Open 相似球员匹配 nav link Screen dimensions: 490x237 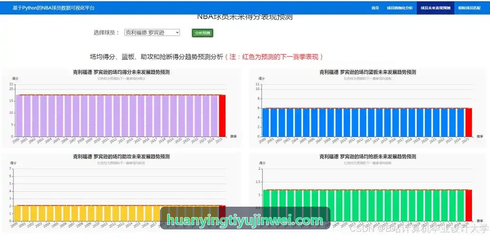(x=469, y=8)
